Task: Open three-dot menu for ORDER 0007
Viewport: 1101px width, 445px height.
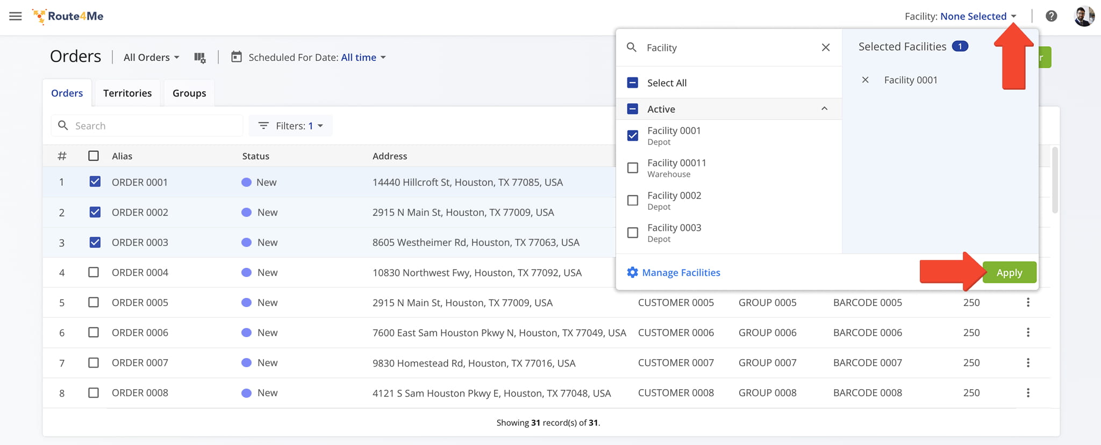Action: coord(1028,362)
